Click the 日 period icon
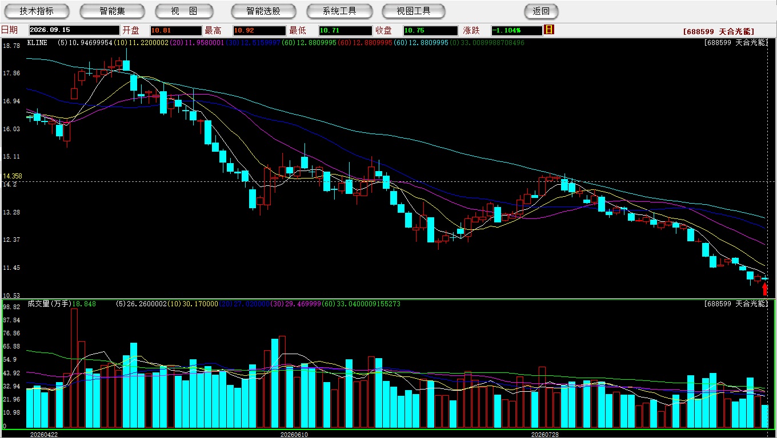The image size is (777, 438). pos(549,30)
